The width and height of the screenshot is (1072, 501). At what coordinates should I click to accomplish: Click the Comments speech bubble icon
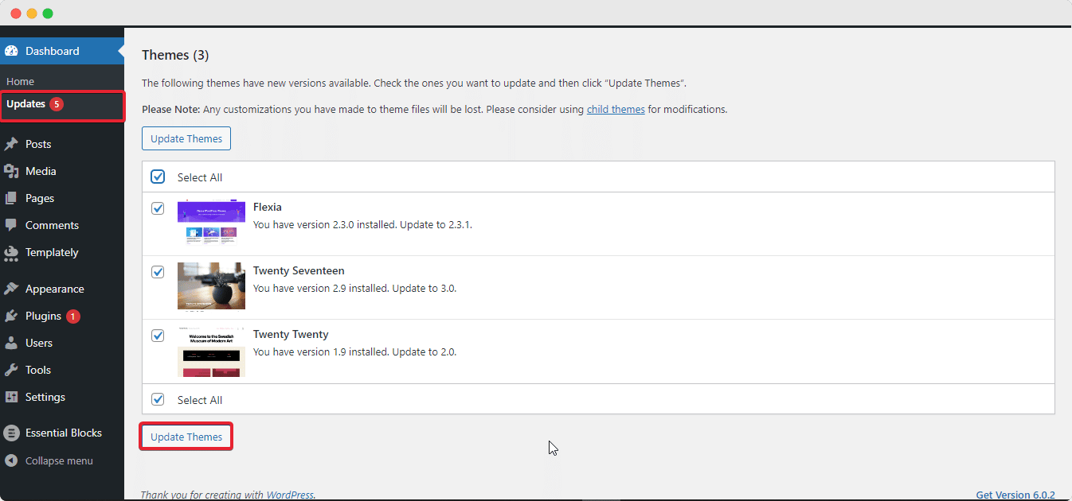(x=11, y=225)
